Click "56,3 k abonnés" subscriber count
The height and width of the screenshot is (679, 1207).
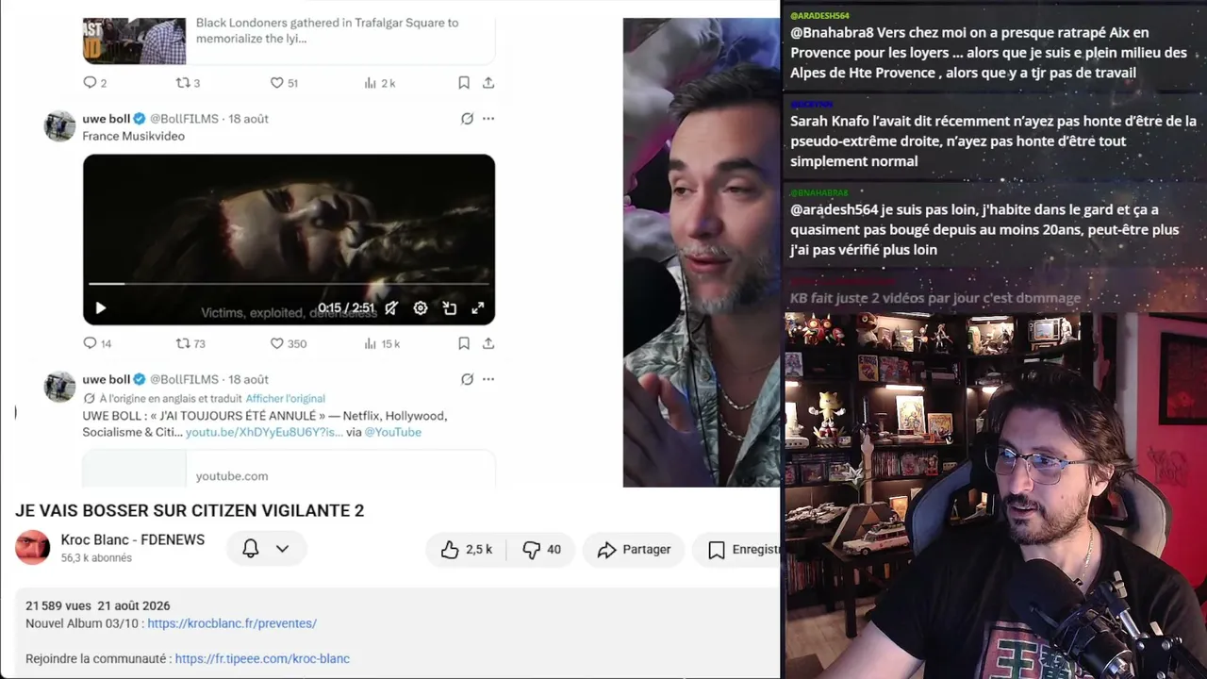96,558
